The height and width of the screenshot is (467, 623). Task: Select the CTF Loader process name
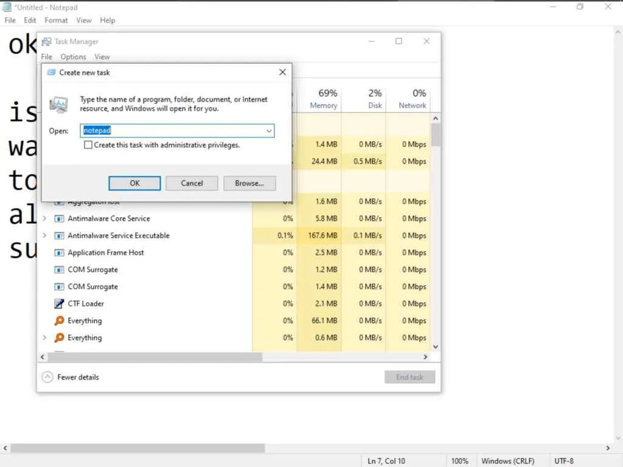(86, 304)
